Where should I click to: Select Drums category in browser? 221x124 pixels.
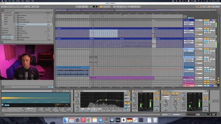click(6, 33)
